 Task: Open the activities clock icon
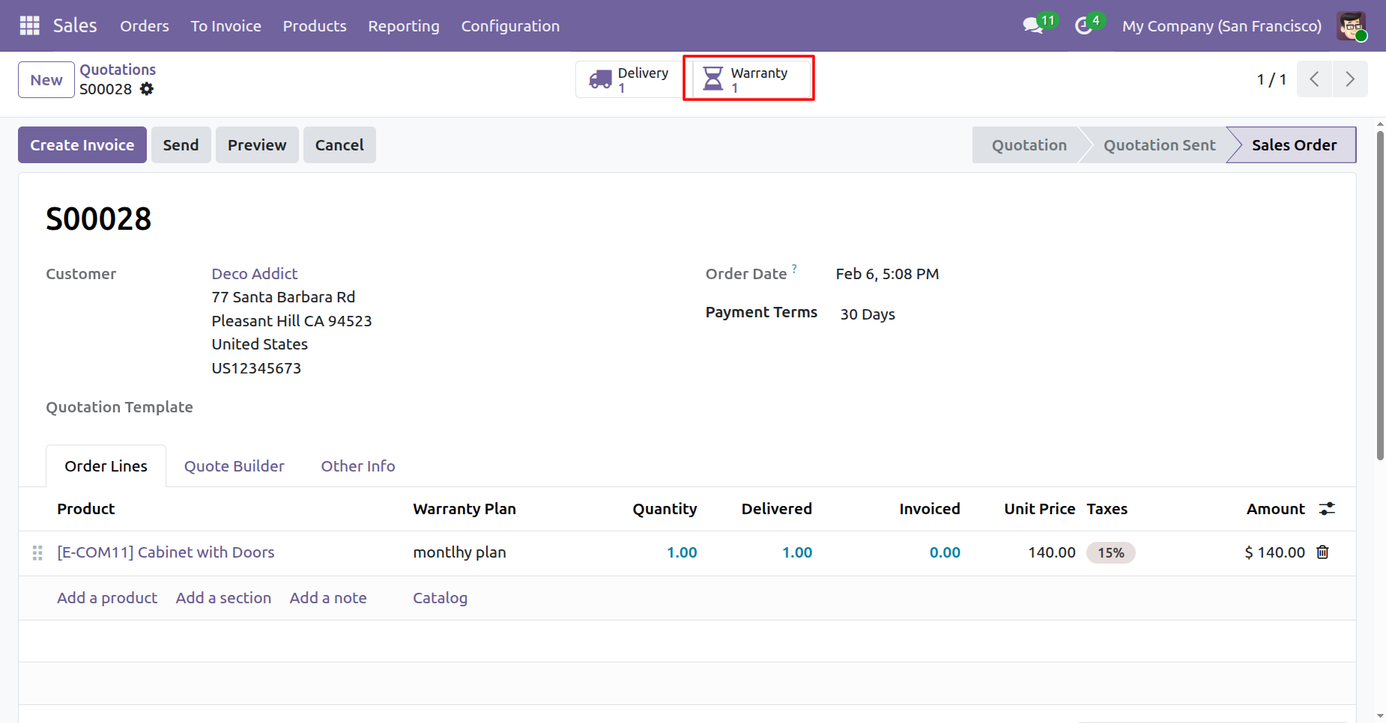click(1083, 26)
